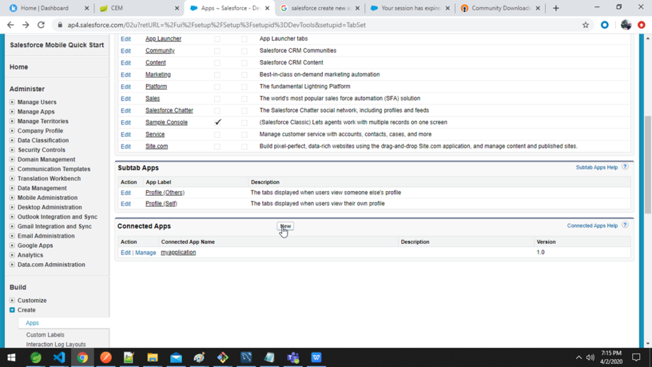Viewport: 652px width, 367px height.
Task: Switch to the Community Downloads tab
Action: point(500,8)
